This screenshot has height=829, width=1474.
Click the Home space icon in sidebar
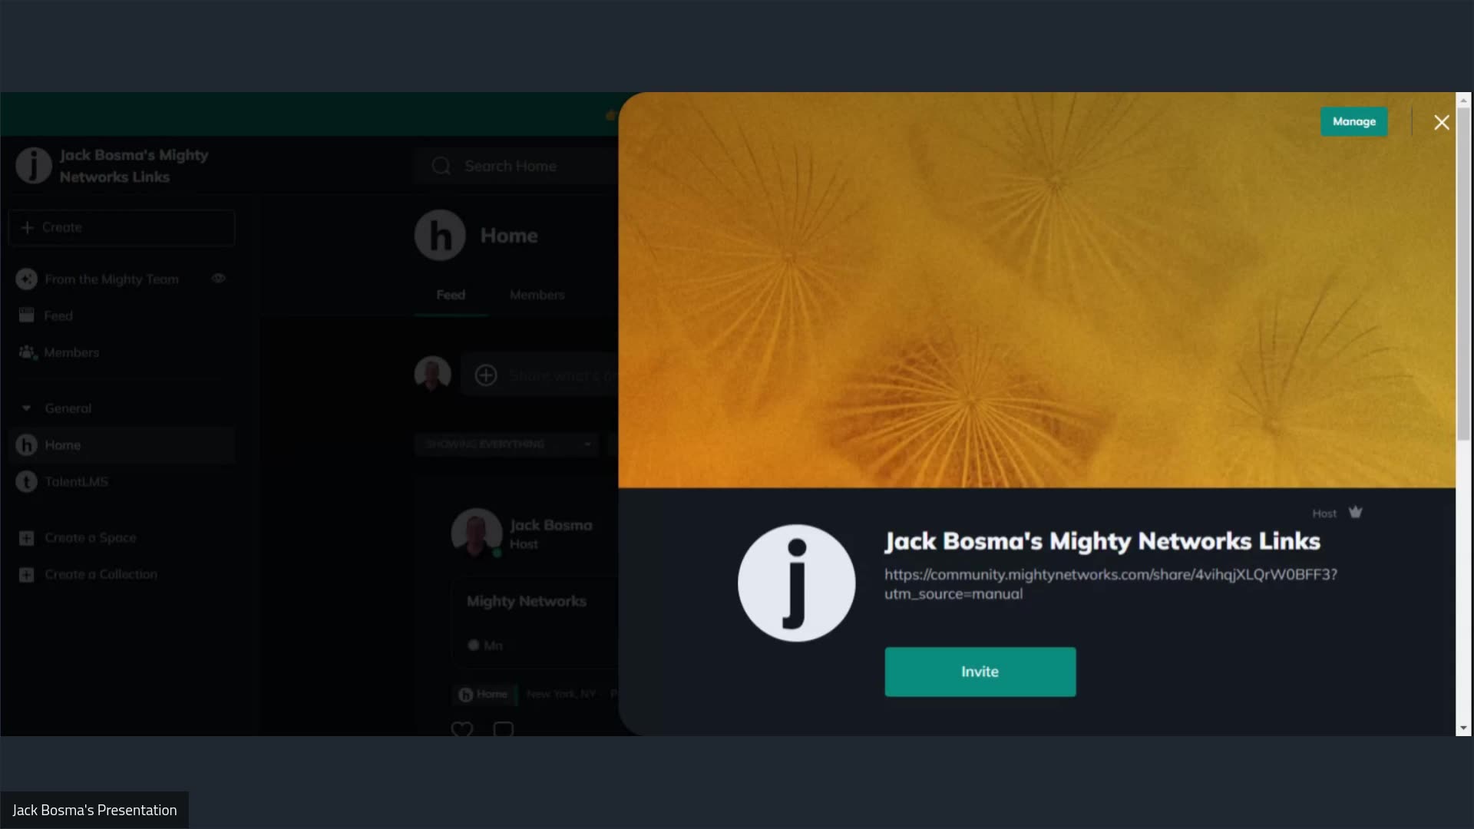(27, 445)
